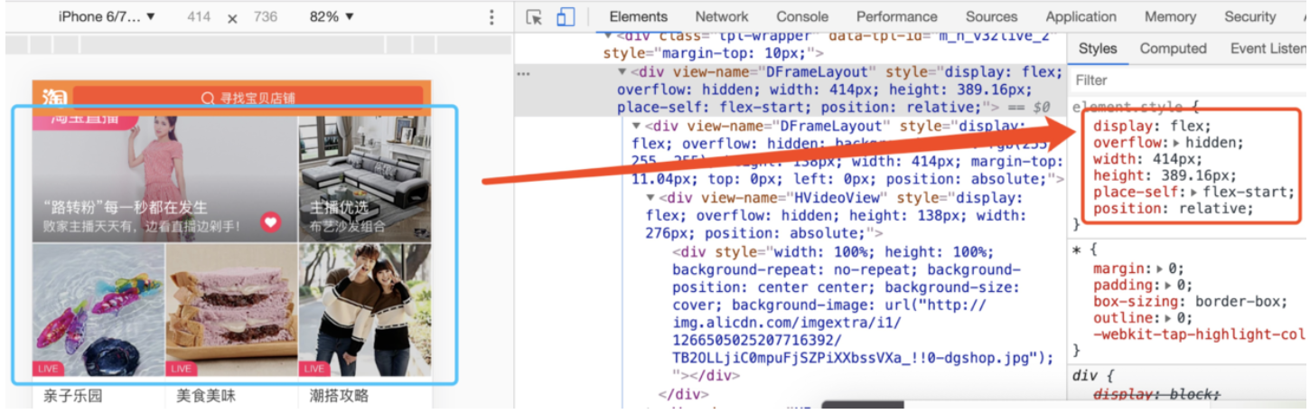Open the toy fish live thumbnail
Screen dimensions: 1310x414
98,310
